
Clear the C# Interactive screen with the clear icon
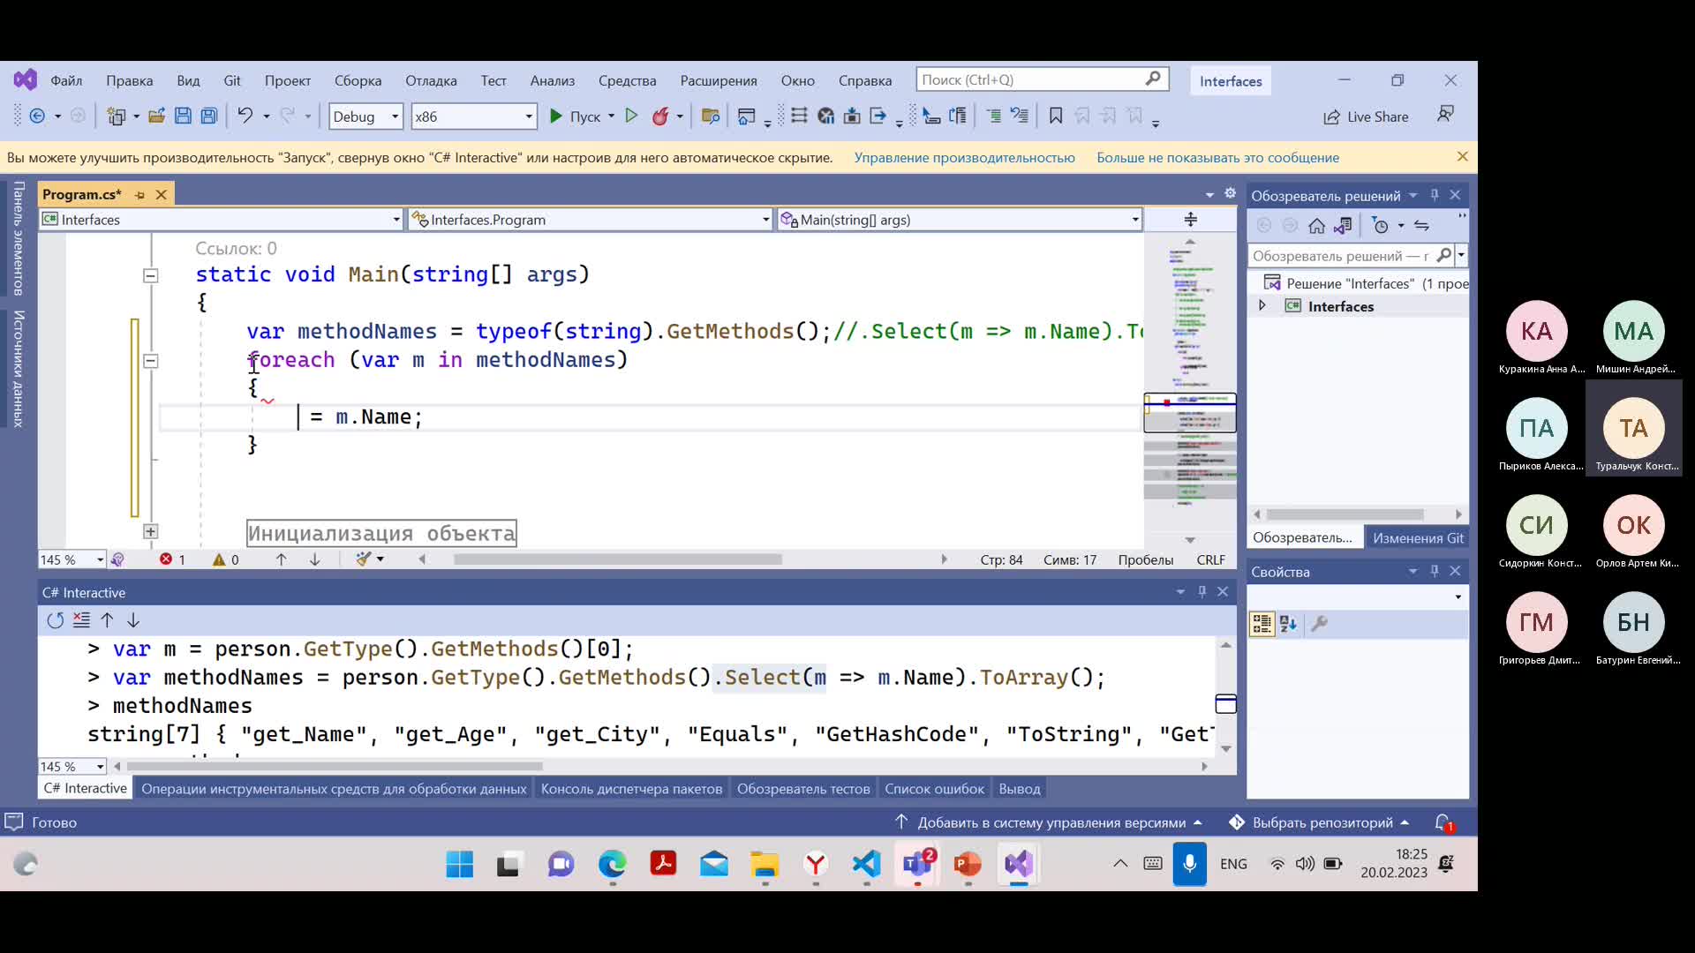tap(81, 620)
